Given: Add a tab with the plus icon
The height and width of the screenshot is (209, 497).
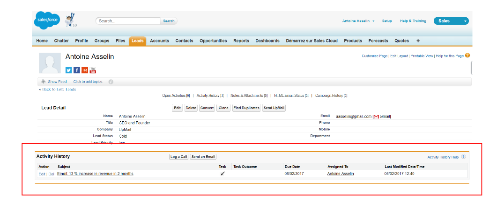Looking at the screenshot, I should point(418,41).
